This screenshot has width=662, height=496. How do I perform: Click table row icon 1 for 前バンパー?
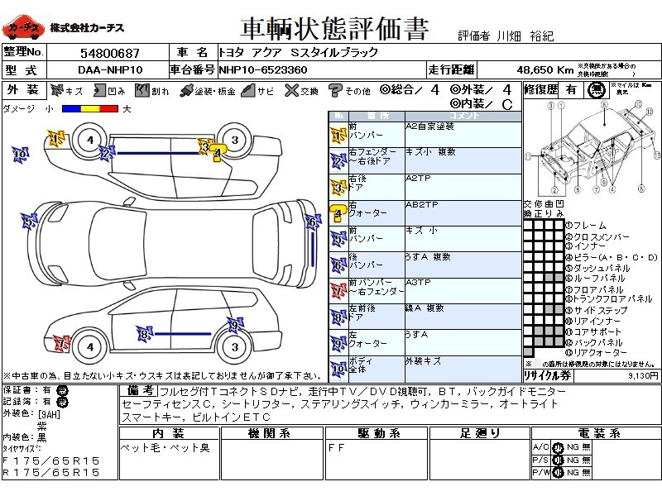pyautogui.click(x=338, y=136)
